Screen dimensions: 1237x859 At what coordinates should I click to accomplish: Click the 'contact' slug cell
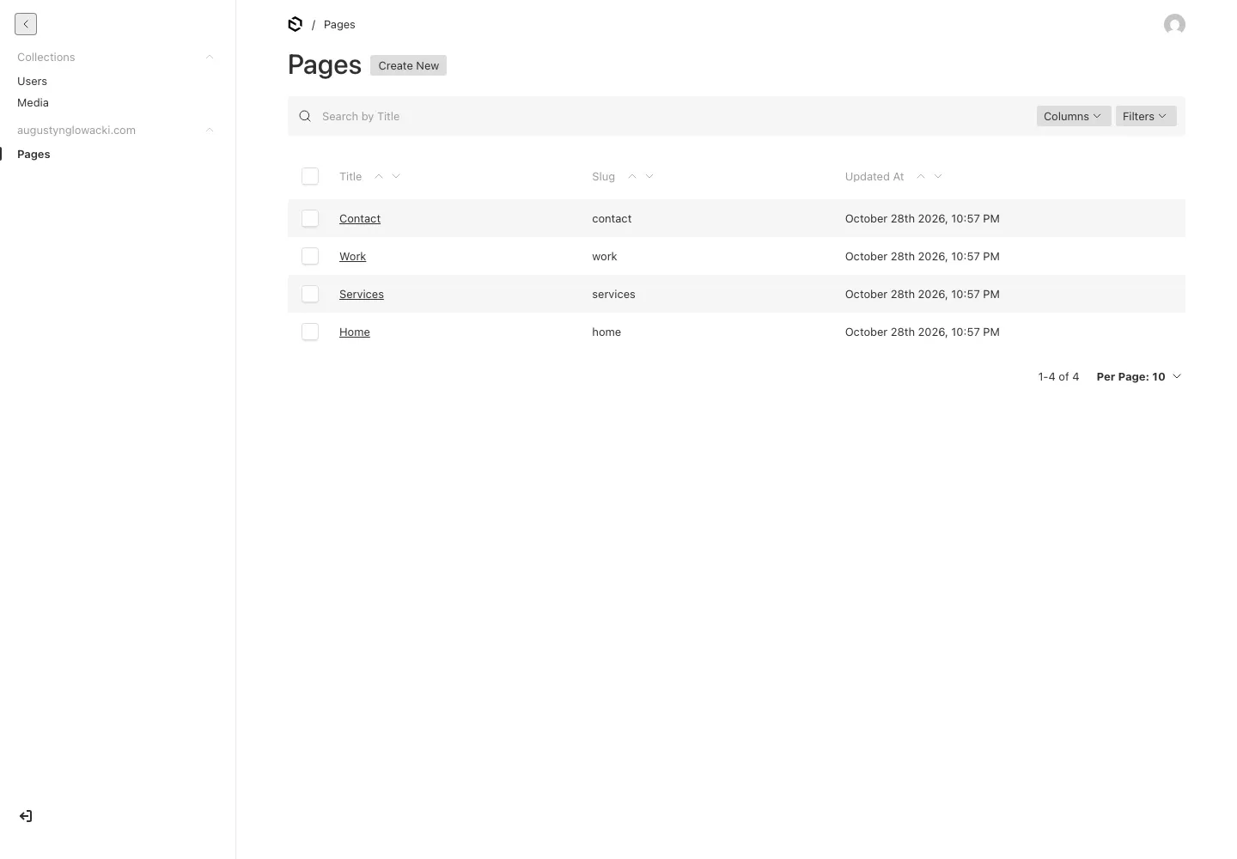612,218
